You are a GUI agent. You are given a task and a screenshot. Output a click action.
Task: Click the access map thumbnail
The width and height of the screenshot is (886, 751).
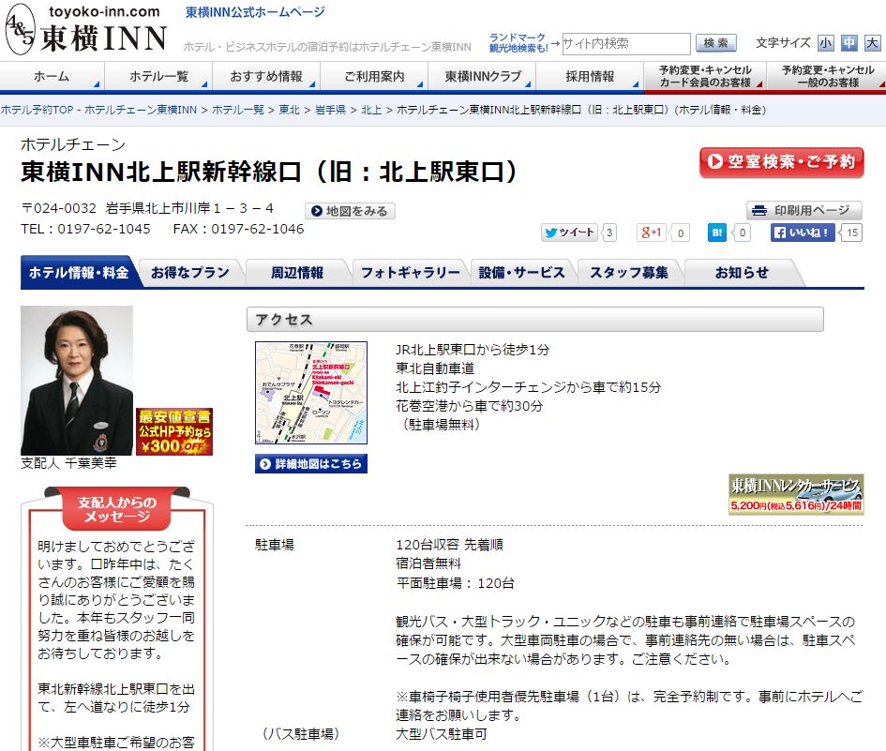tap(311, 393)
